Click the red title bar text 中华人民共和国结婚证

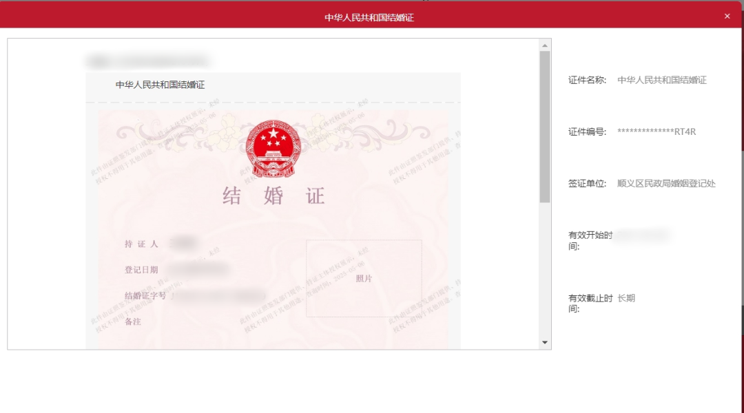369,17
